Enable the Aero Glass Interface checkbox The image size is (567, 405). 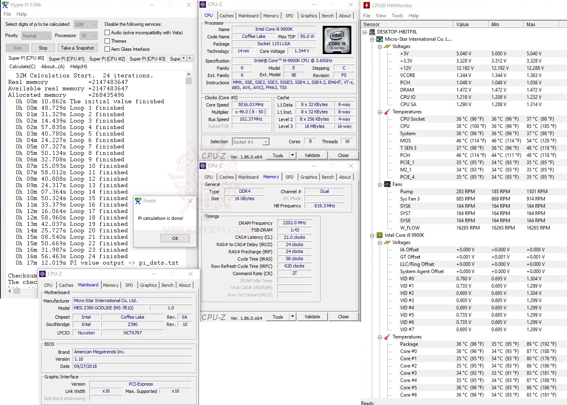coord(107,49)
